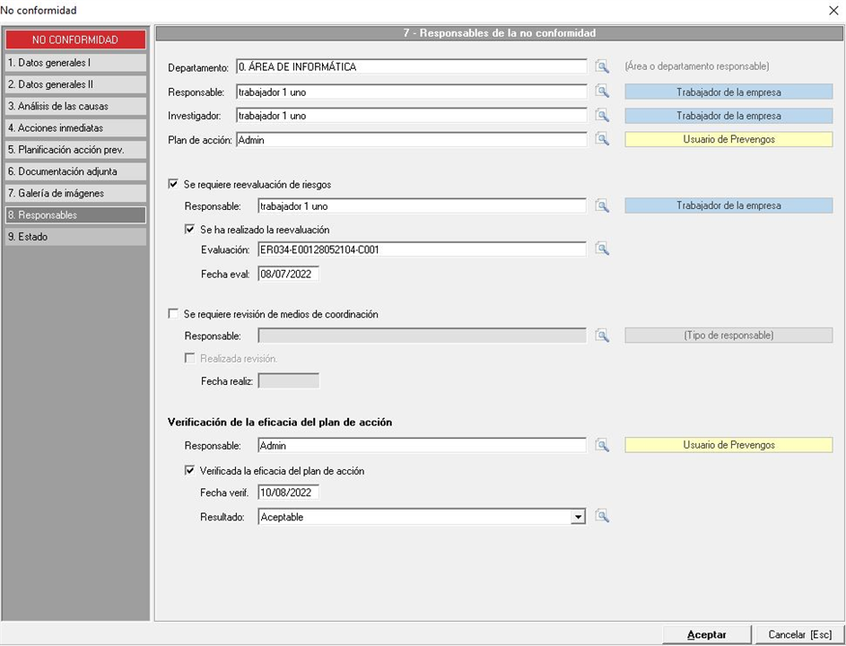Screen dimensions: 846x646
Task: Open Usuario de Prevengos type selector for Plan de acción
Action: click(x=728, y=140)
